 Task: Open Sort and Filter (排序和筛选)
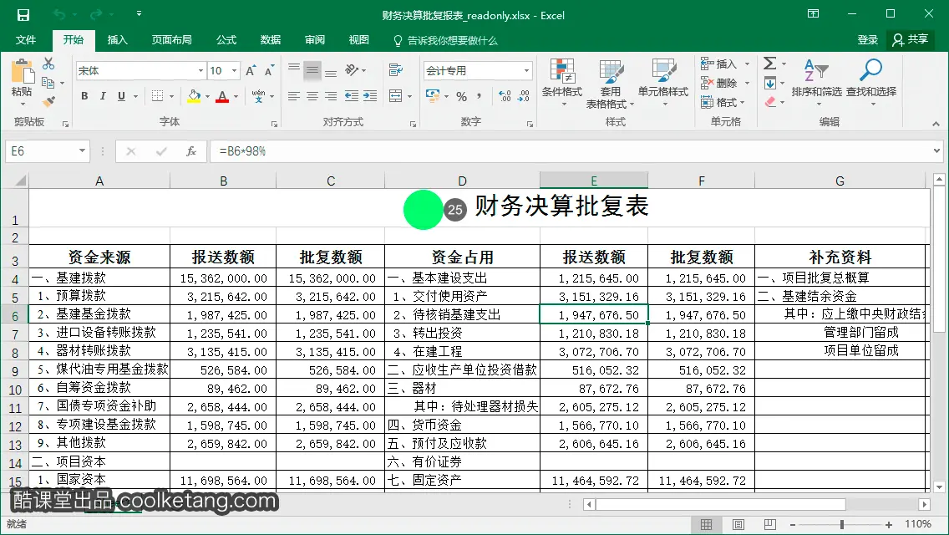tap(816, 83)
